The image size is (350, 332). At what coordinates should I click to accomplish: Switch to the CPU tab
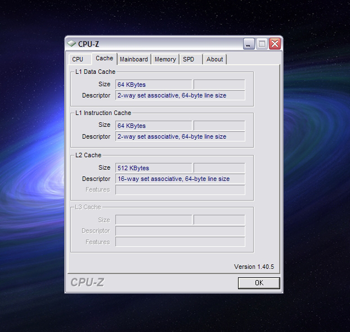tap(80, 59)
